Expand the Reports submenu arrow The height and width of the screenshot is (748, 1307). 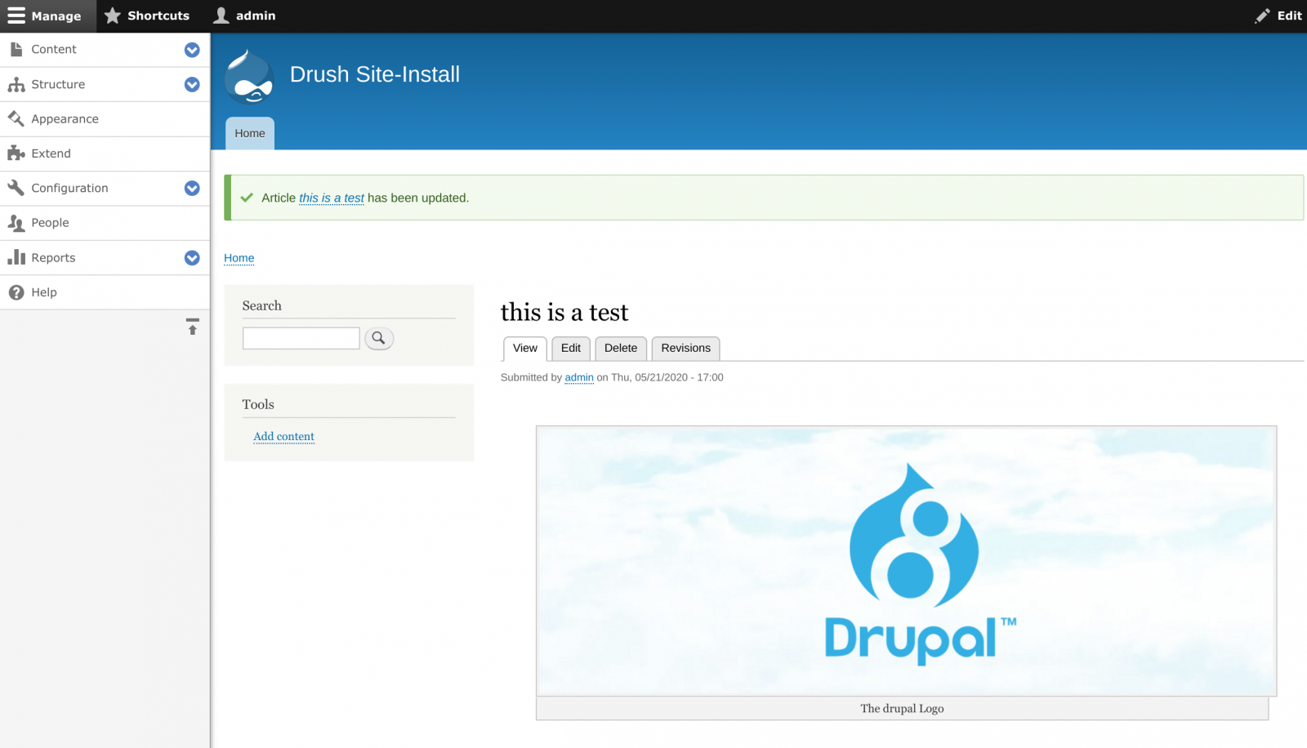pos(192,257)
